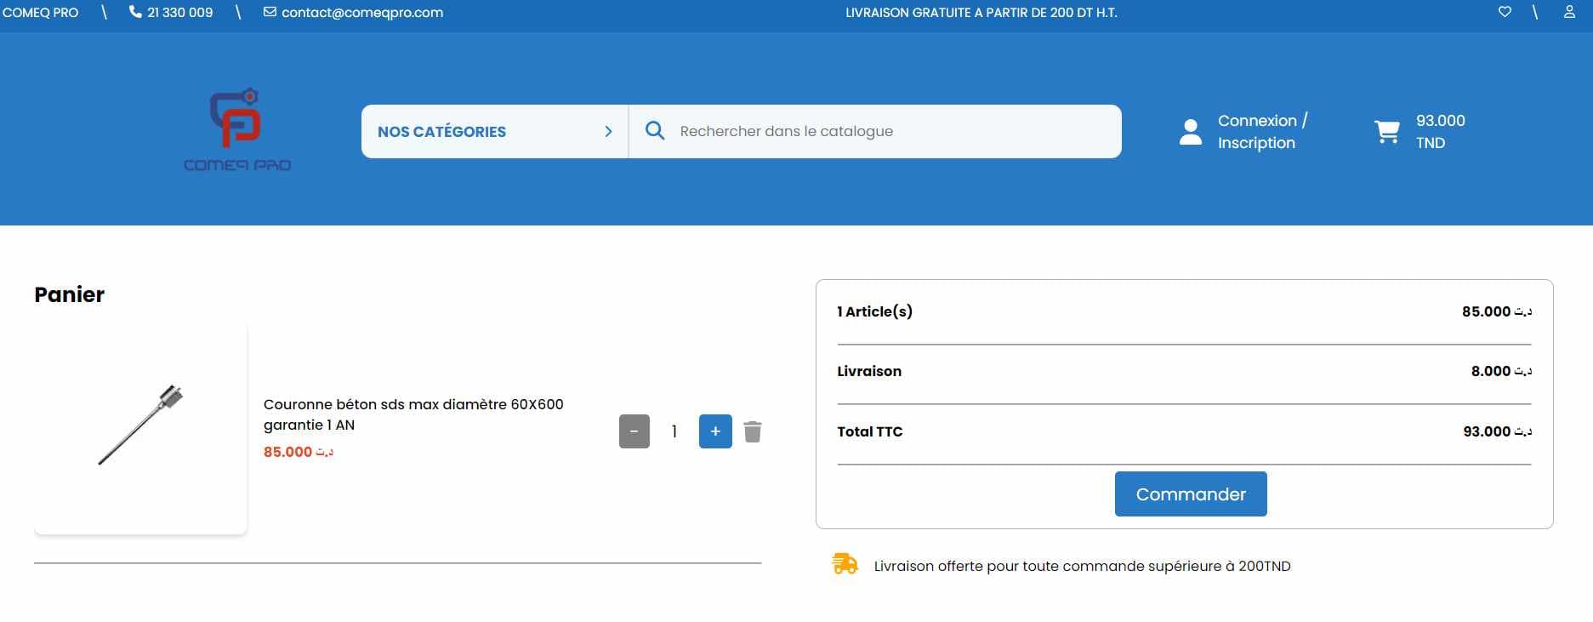Screen dimensions: 1593x622
Task: Click the phone icon in top bar
Action: click(x=135, y=12)
